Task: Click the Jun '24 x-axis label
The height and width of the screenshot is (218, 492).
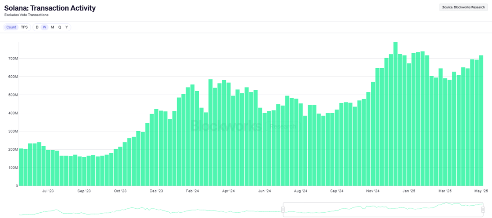Action: pos(265,191)
